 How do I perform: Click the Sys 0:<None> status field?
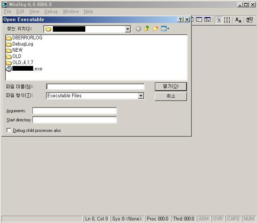click(x=127, y=219)
